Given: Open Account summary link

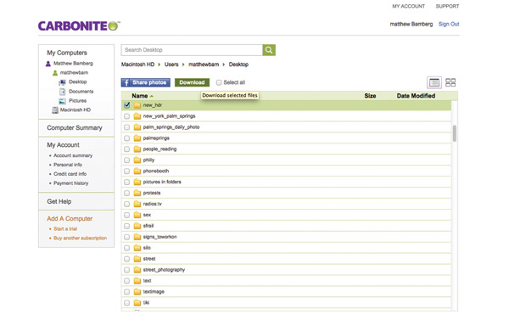Looking at the screenshot, I should pos(73,155).
